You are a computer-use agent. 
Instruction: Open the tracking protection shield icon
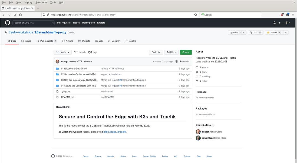44,15
